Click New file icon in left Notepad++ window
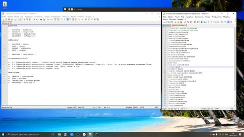The width and height of the screenshot is (244, 137). 3,19
